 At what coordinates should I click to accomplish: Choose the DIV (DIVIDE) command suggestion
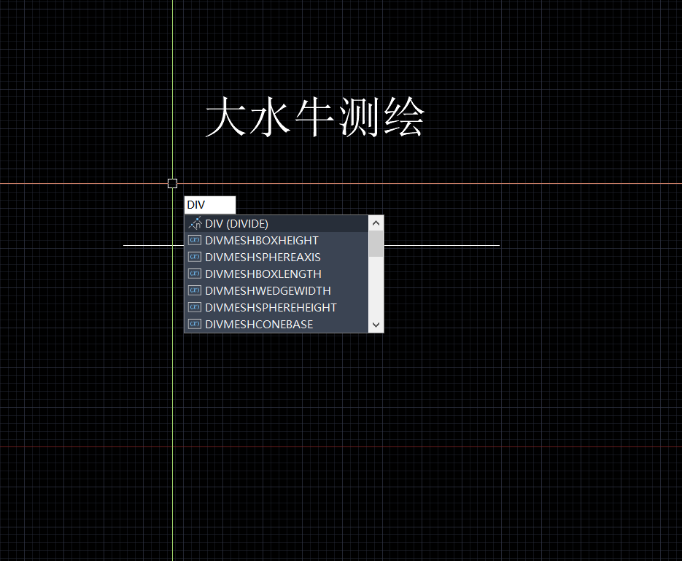click(236, 224)
